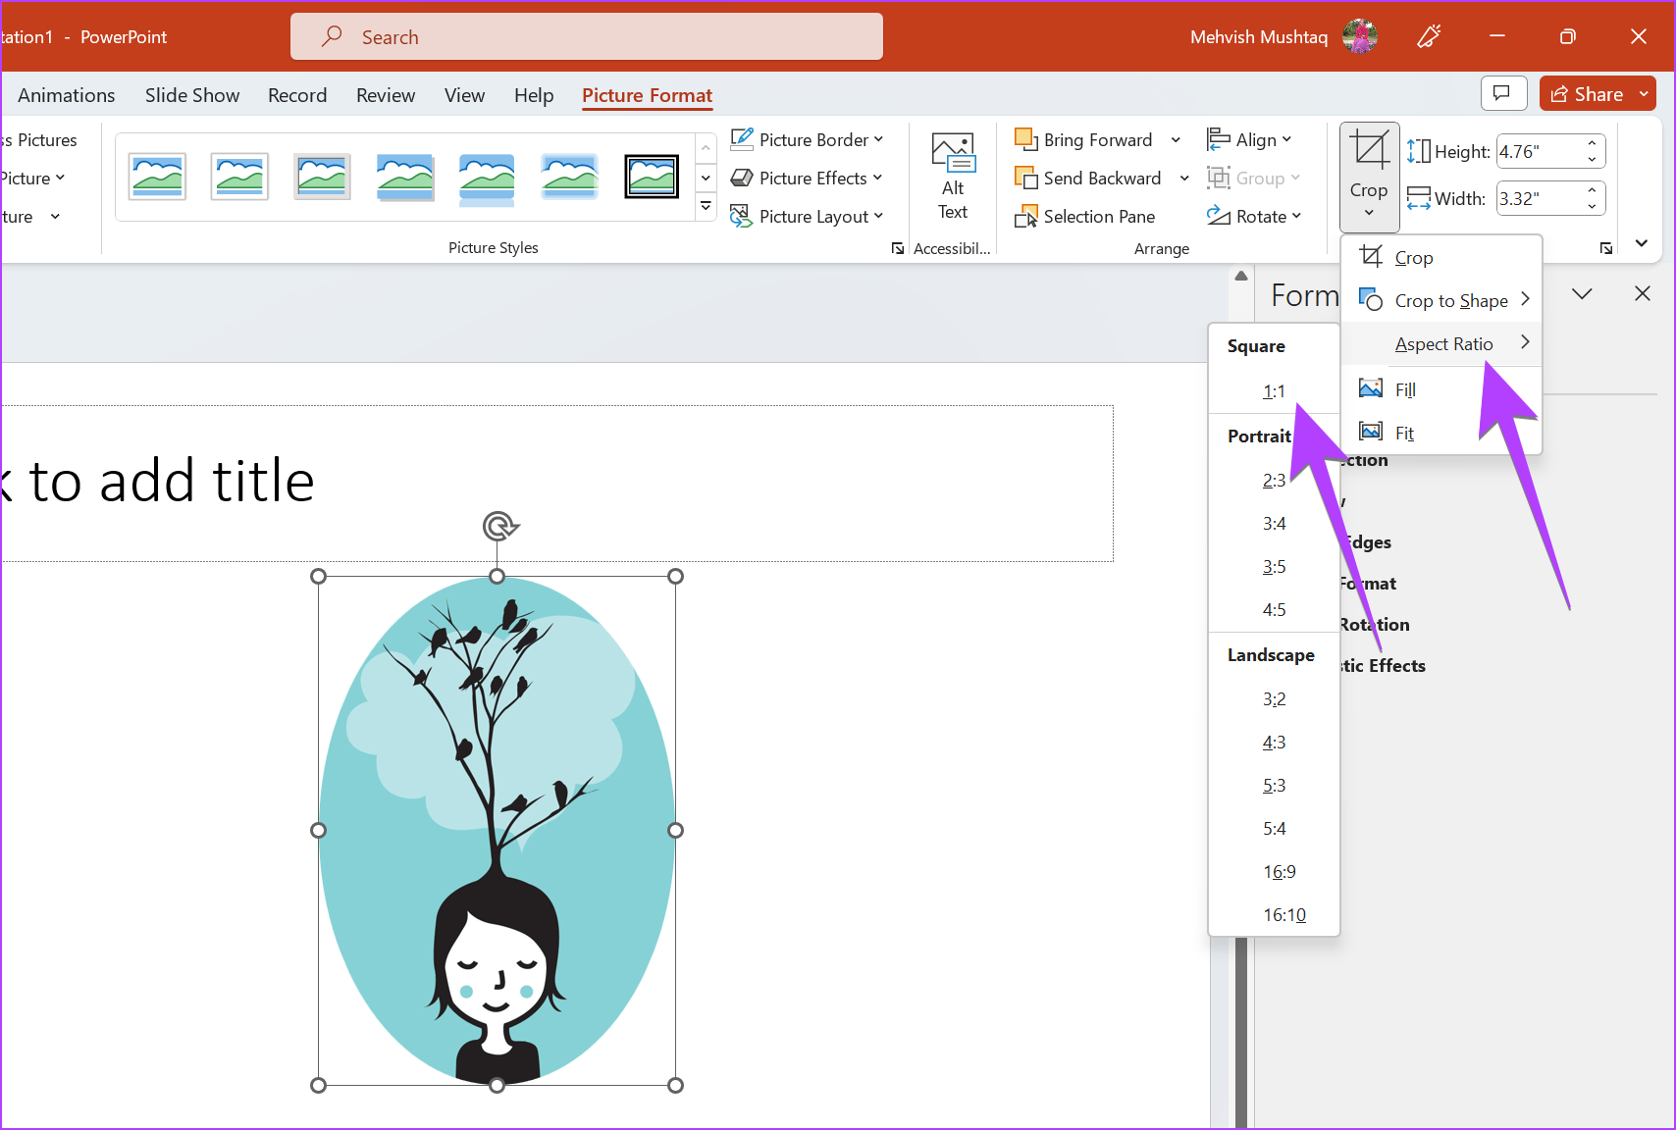The height and width of the screenshot is (1130, 1676).
Task: Click the Bring Forward icon
Action: [x=1026, y=138]
